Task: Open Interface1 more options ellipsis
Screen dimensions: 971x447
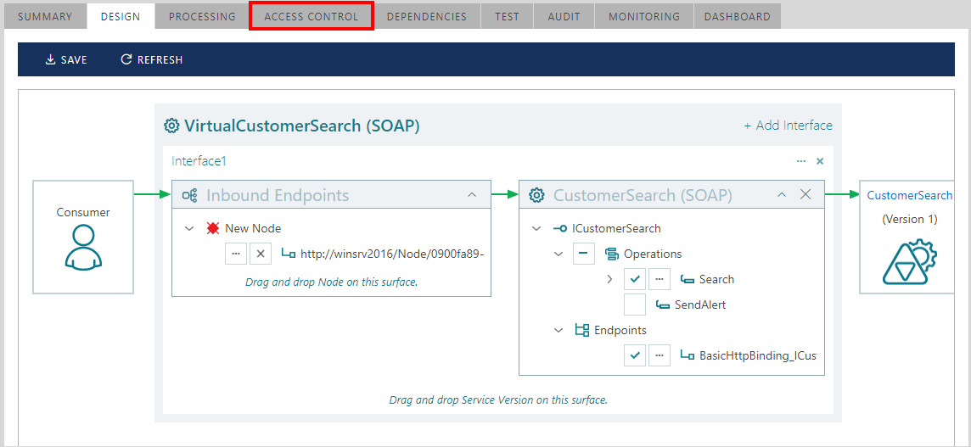Action: tap(800, 161)
